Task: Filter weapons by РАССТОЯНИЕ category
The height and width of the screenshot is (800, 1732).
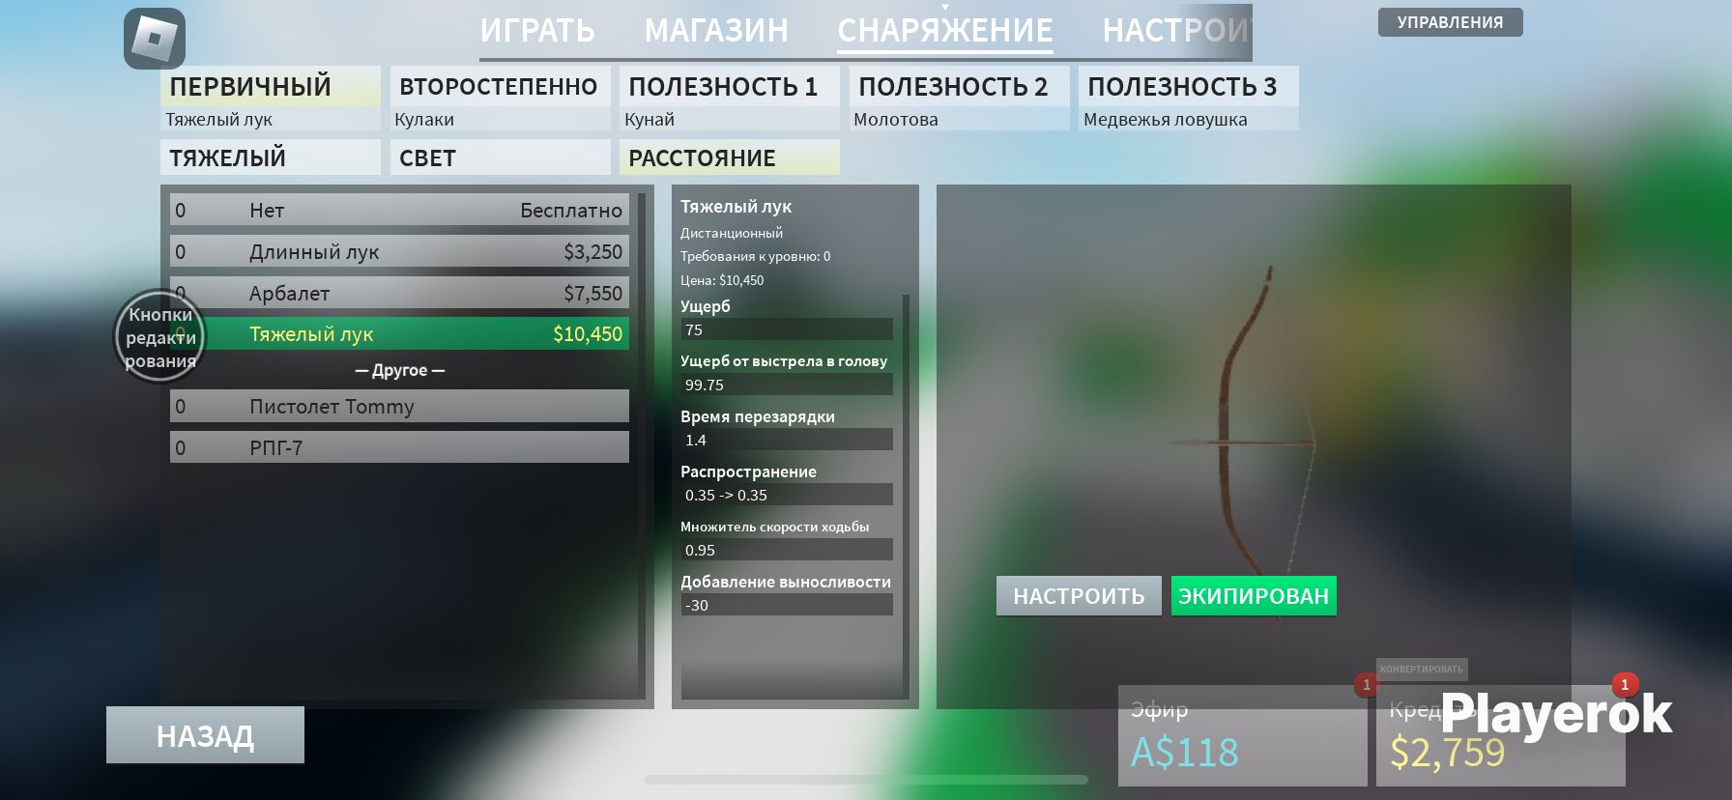Action: [x=730, y=157]
